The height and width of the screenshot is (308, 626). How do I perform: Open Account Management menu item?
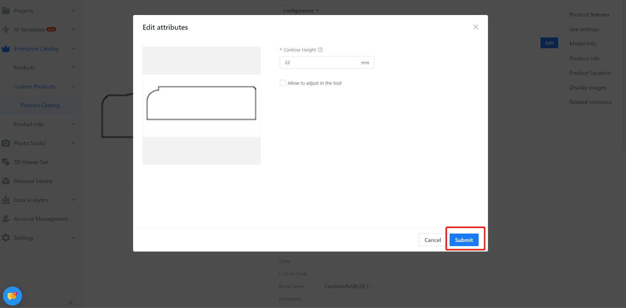tap(41, 219)
